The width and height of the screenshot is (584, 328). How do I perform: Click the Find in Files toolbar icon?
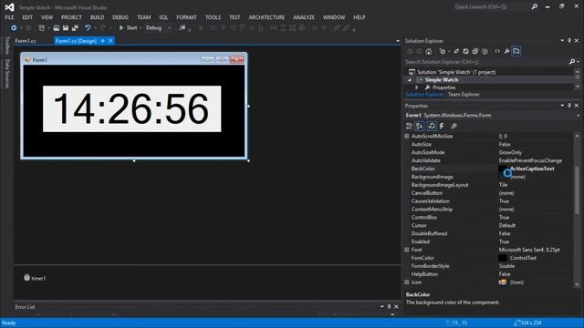182,28
